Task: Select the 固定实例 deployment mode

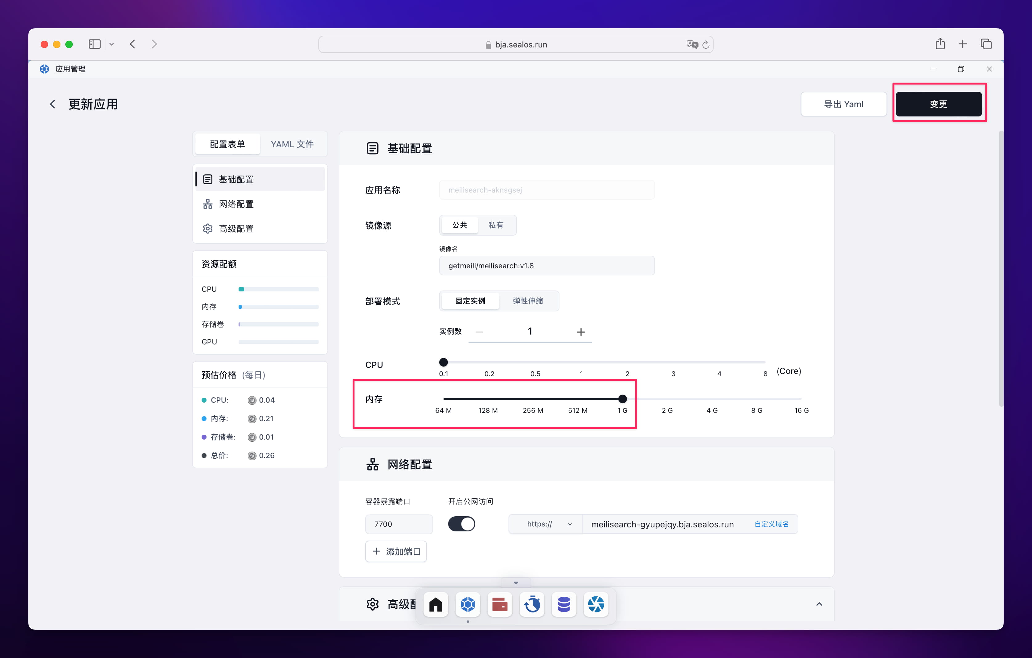Action: 470,301
